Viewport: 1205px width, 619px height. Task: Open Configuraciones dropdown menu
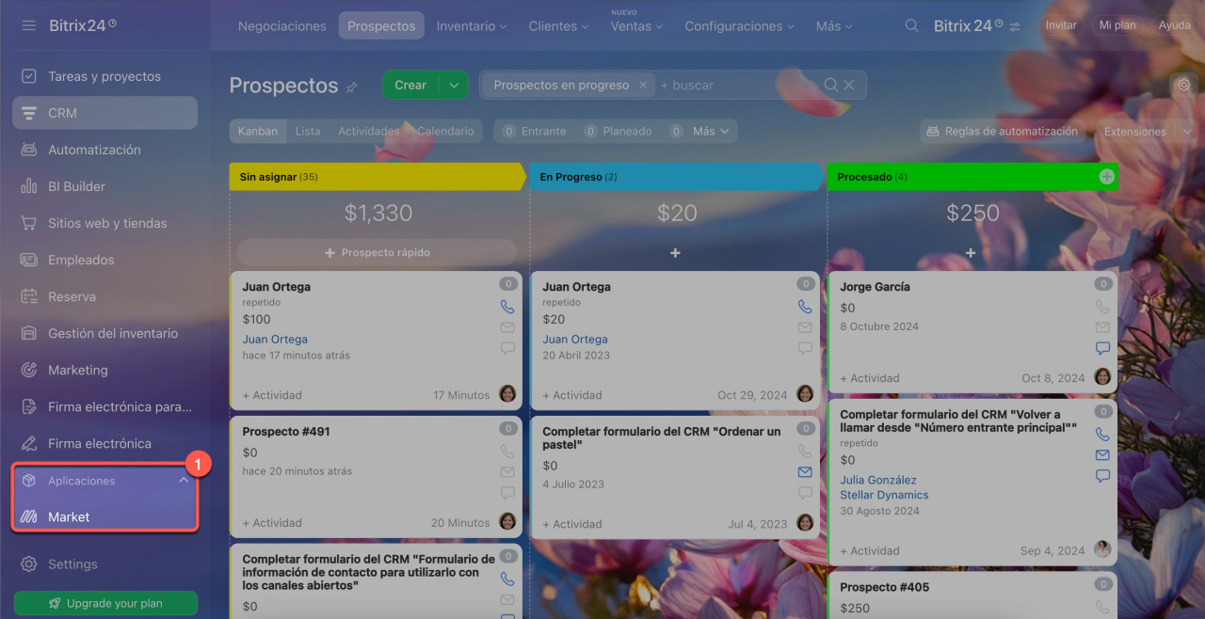741,26
